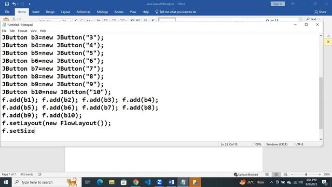332x187 pixels.
Task: Open File Explorer from taskbar
Action: (112, 182)
